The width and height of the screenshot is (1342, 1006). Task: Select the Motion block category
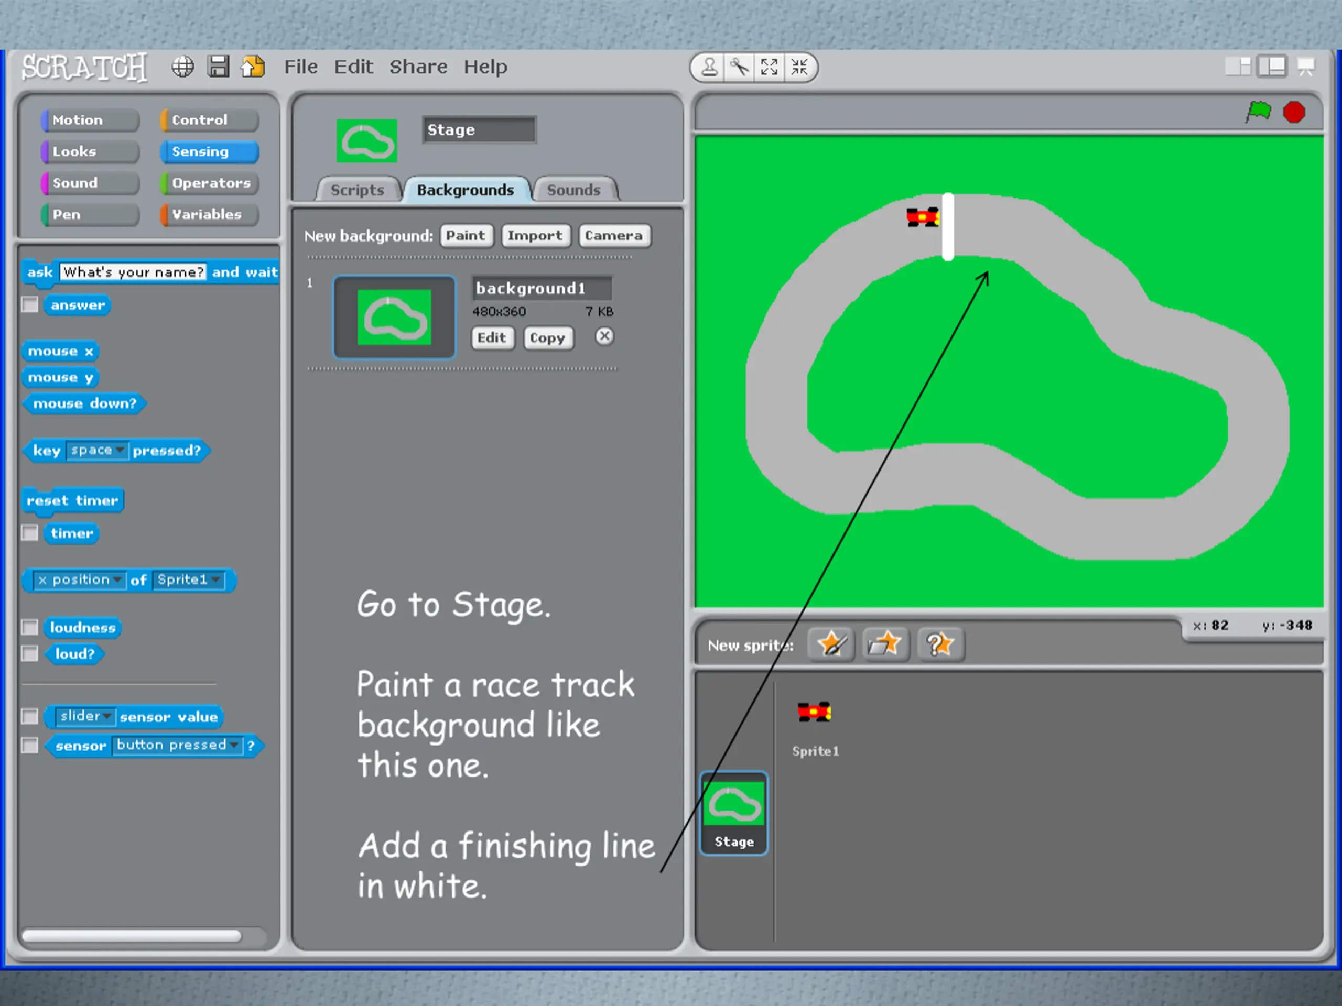90,120
